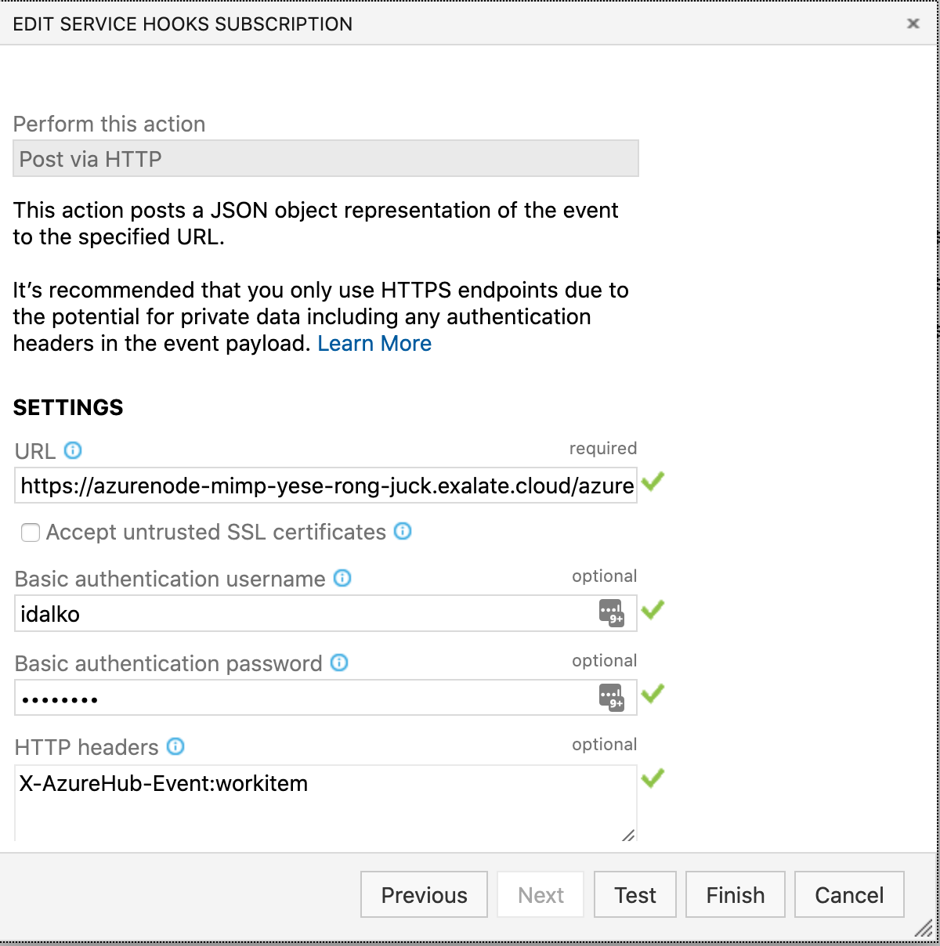Image resolution: width=940 pixels, height=946 pixels.
Task: Close the Edit Service Hooks Subscription dialog
Action: click(x=913, y=23)
